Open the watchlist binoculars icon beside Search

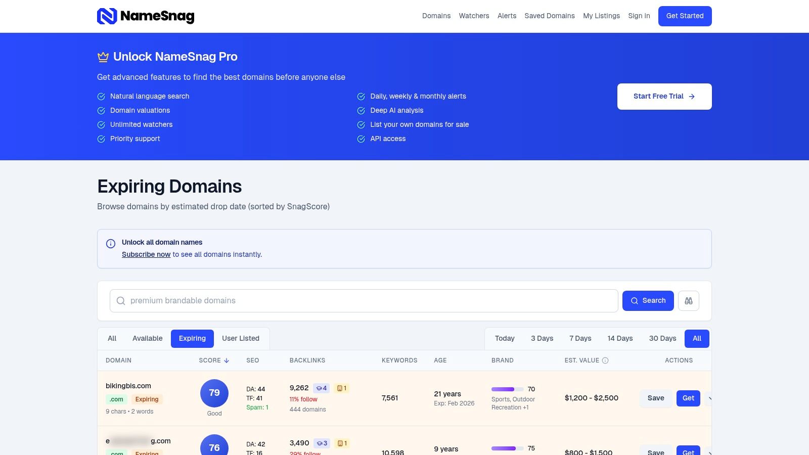click(x=689, y=300)
